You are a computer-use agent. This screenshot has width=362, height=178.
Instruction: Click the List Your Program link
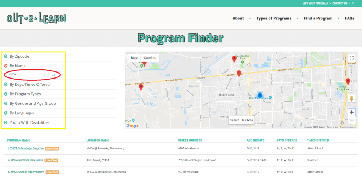[x=315, y=4]
